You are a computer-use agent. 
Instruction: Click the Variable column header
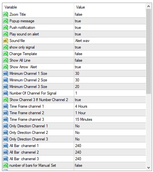38,7
